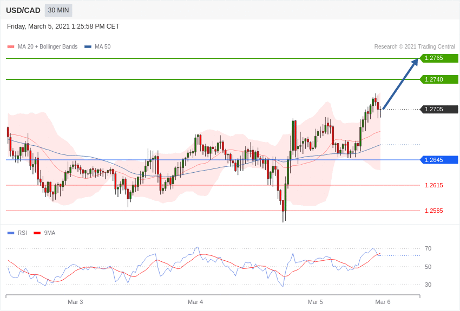Screen dimensions: 460x311
Task: Click the MA 50 legend label
Action: 103,46
